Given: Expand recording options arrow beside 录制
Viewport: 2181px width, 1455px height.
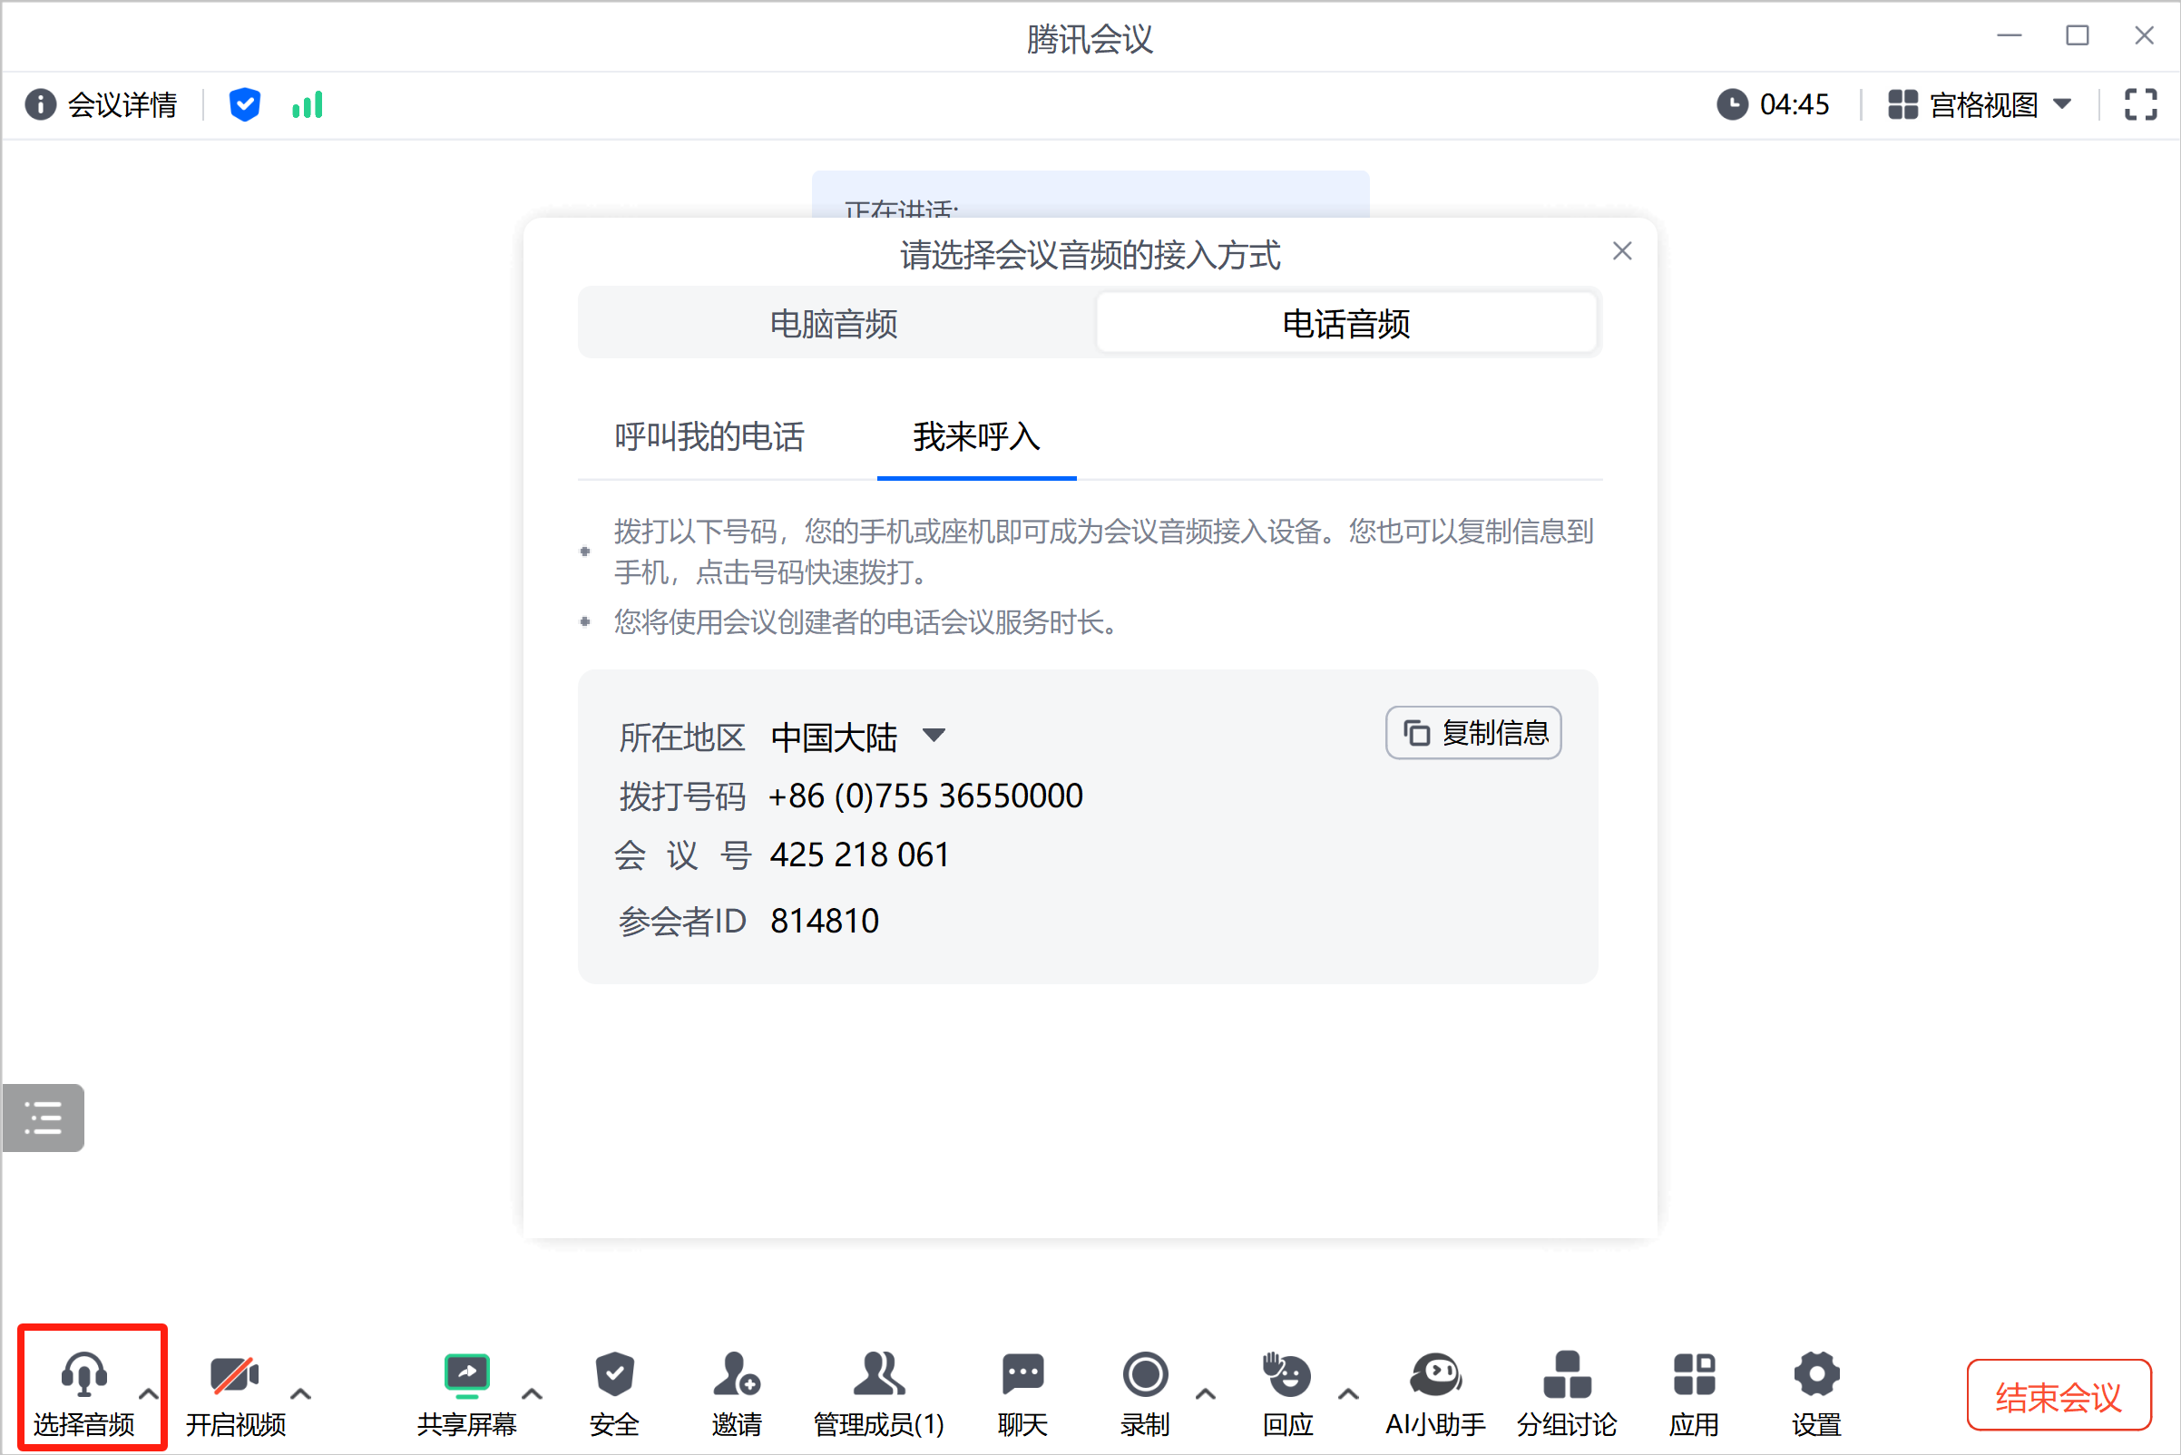Looking at the screenshot, I should click(1206, 1393).
